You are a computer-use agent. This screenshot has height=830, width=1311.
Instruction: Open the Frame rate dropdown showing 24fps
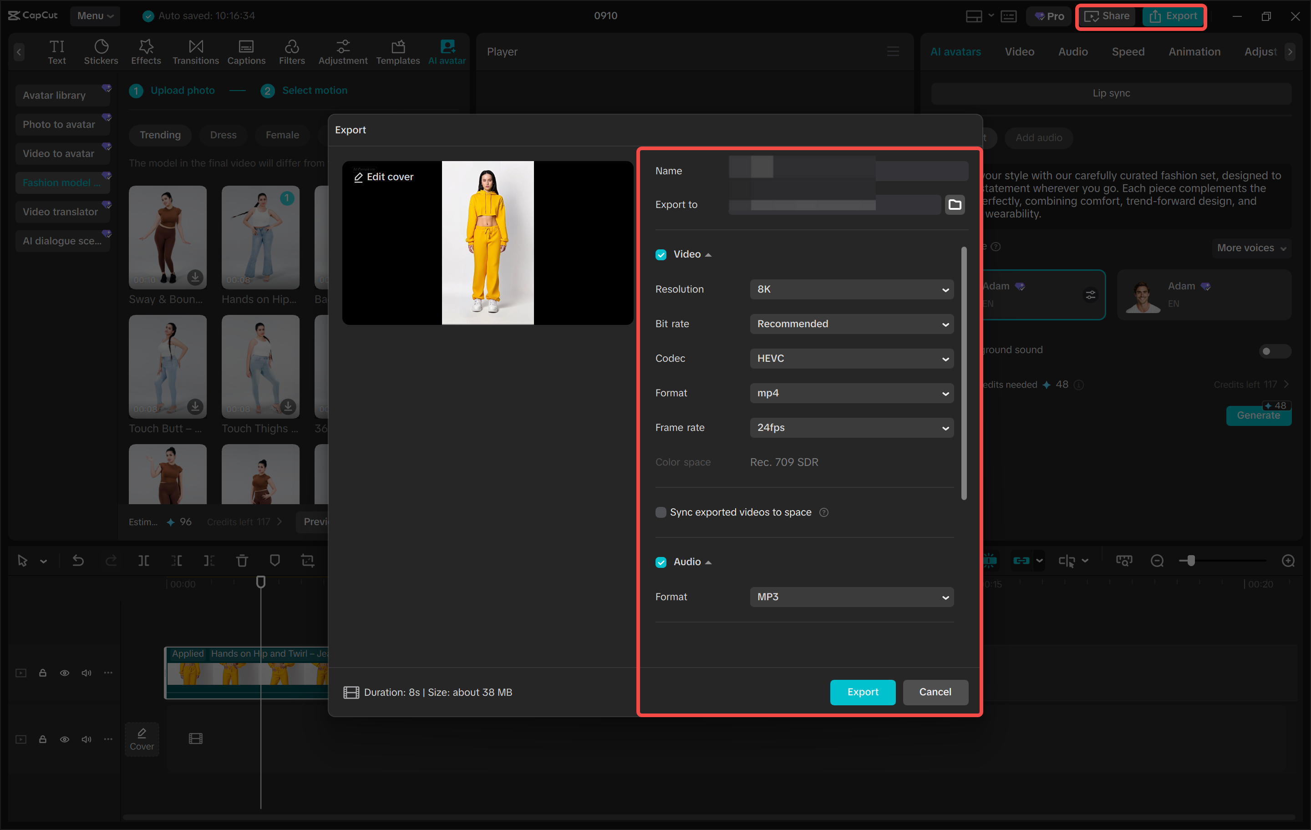pyautogui.click(x=851, y=428)
